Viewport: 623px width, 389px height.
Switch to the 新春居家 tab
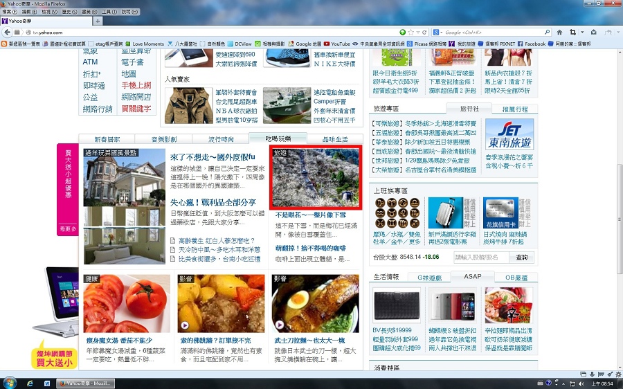tap(107, 139)
